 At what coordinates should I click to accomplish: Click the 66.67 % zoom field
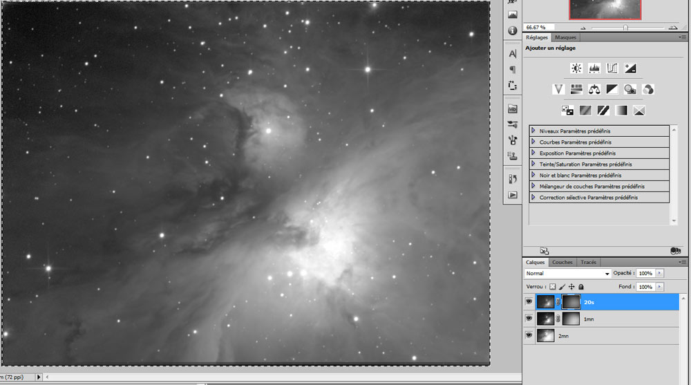pyautogui.click(x=538, y=28)
